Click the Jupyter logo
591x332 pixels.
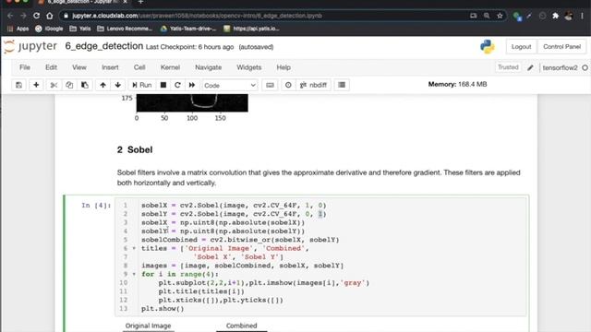point(30,46)
